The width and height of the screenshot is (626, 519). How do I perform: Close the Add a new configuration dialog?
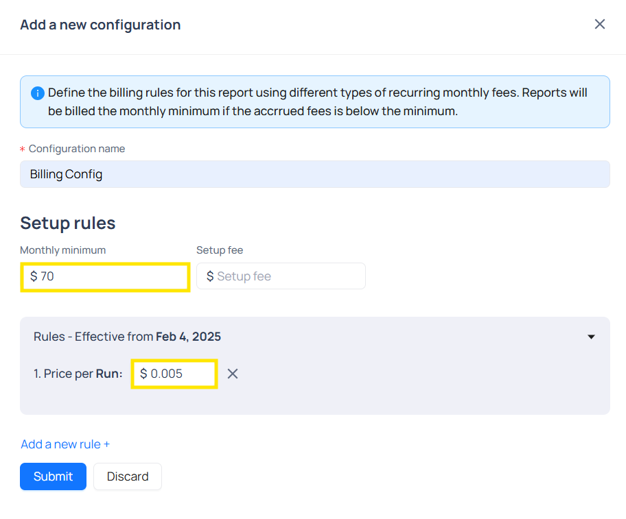click(x=599, y=25)
